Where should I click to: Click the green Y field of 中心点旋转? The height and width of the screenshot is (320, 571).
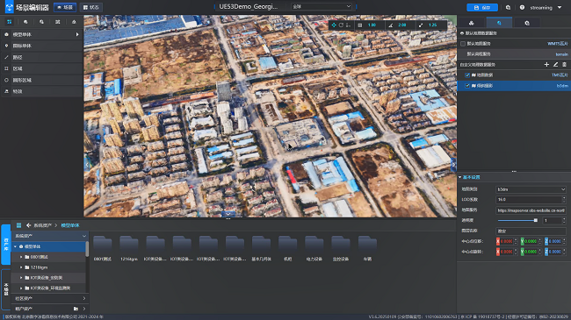tap(531, 252)
